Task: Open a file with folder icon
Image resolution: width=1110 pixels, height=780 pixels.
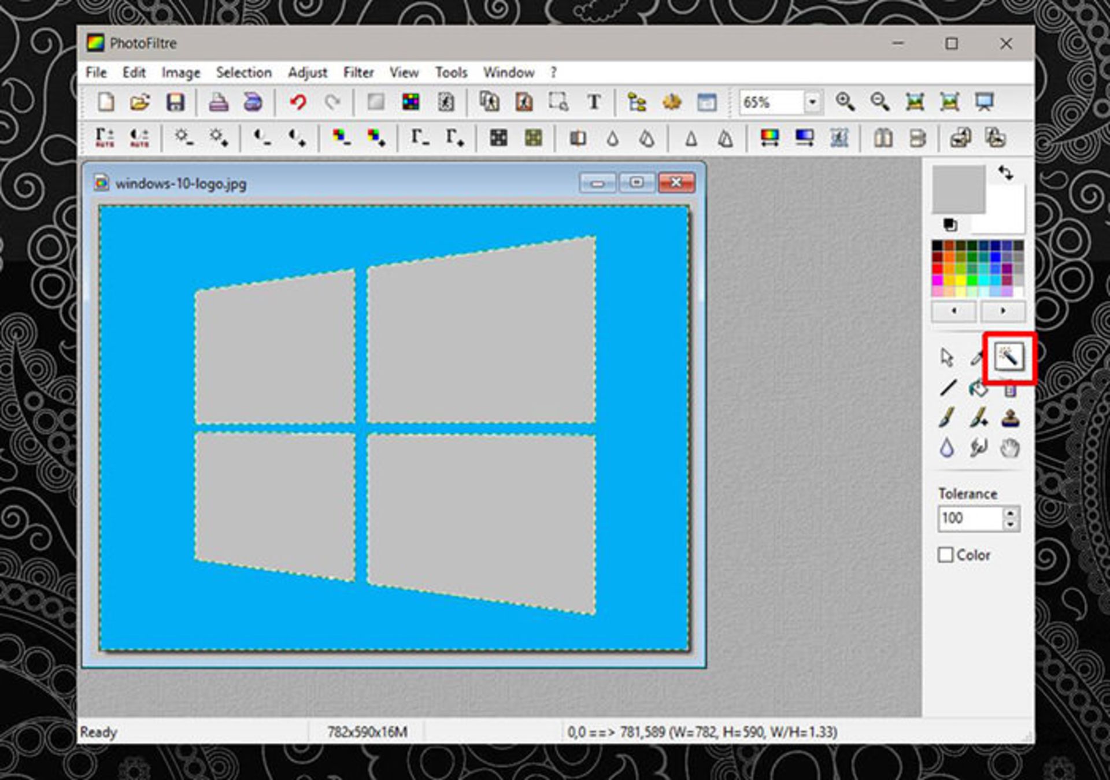Action: pyautogui.click(x=140, y=102)
